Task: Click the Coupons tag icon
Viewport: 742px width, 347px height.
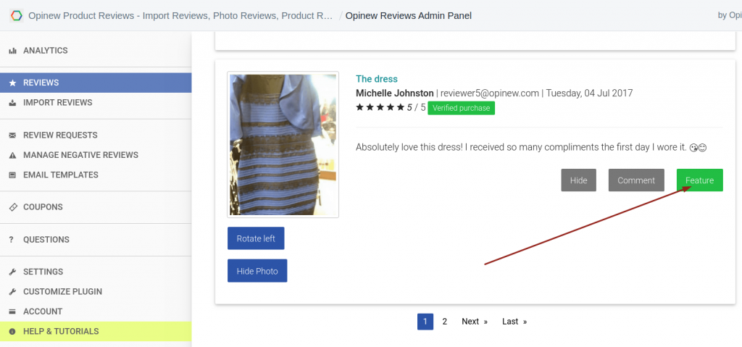Action: point(13,207)
